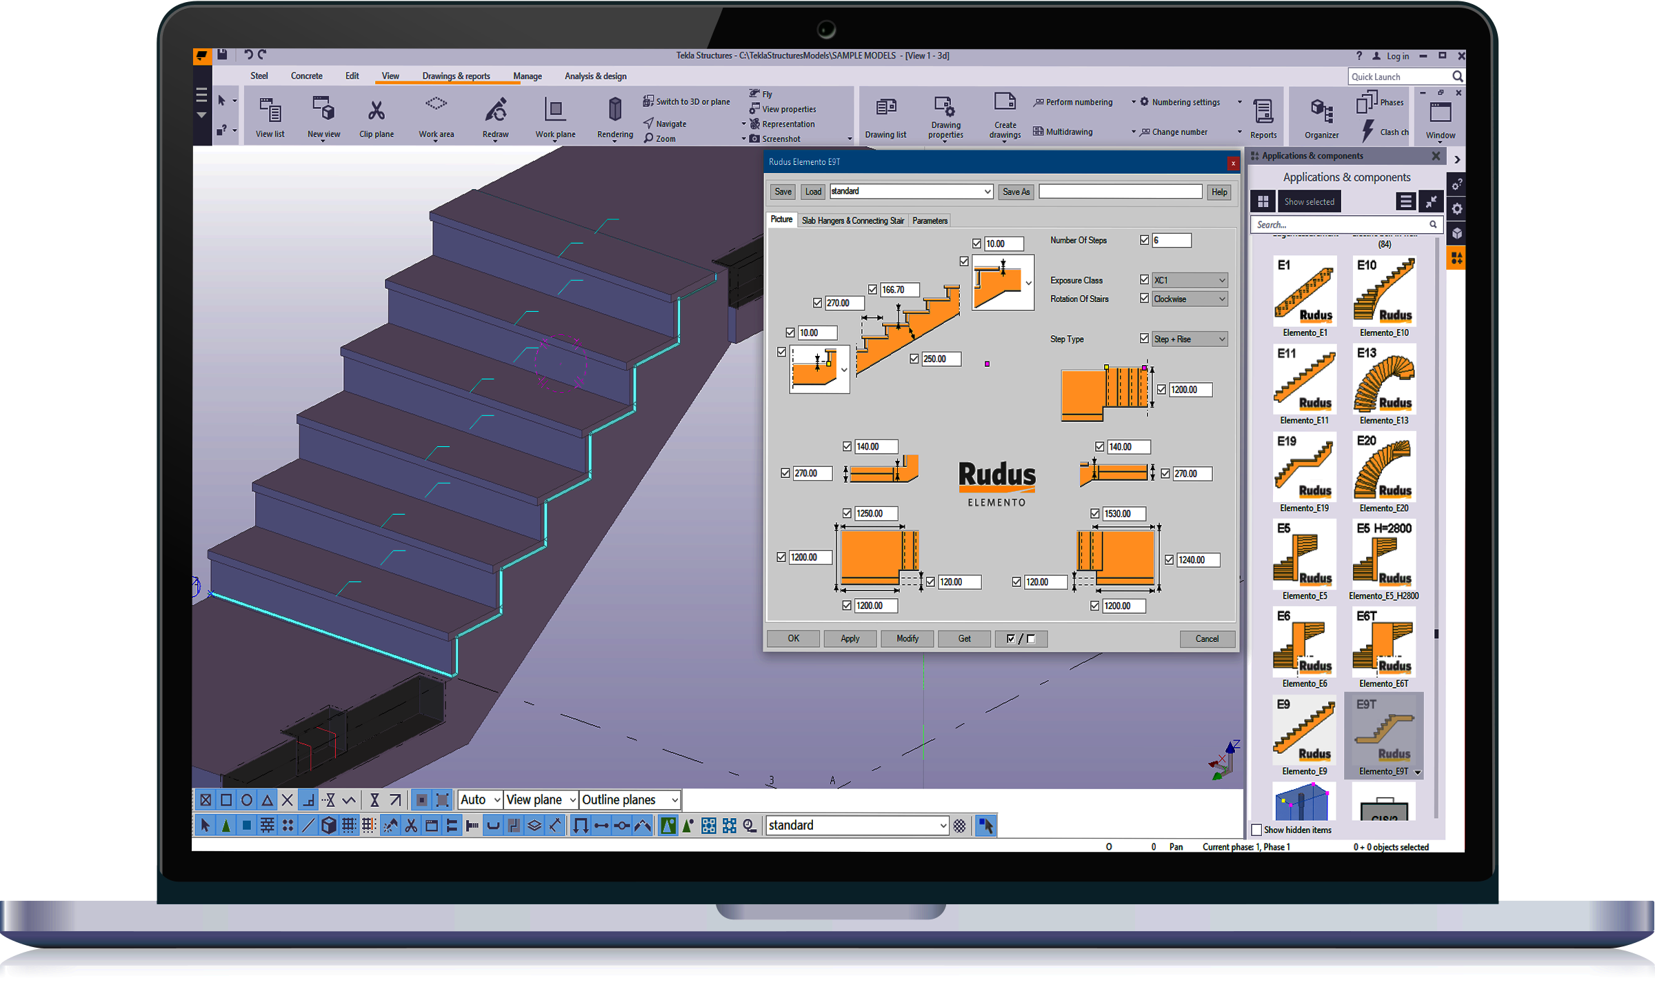
Task: Switch components panel to list view
Action: click(1405, 201)
